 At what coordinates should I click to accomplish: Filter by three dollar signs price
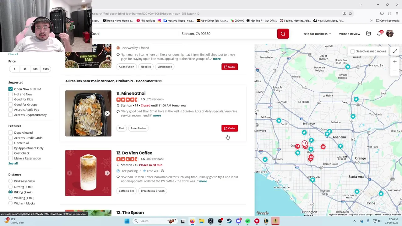(35, 69)
